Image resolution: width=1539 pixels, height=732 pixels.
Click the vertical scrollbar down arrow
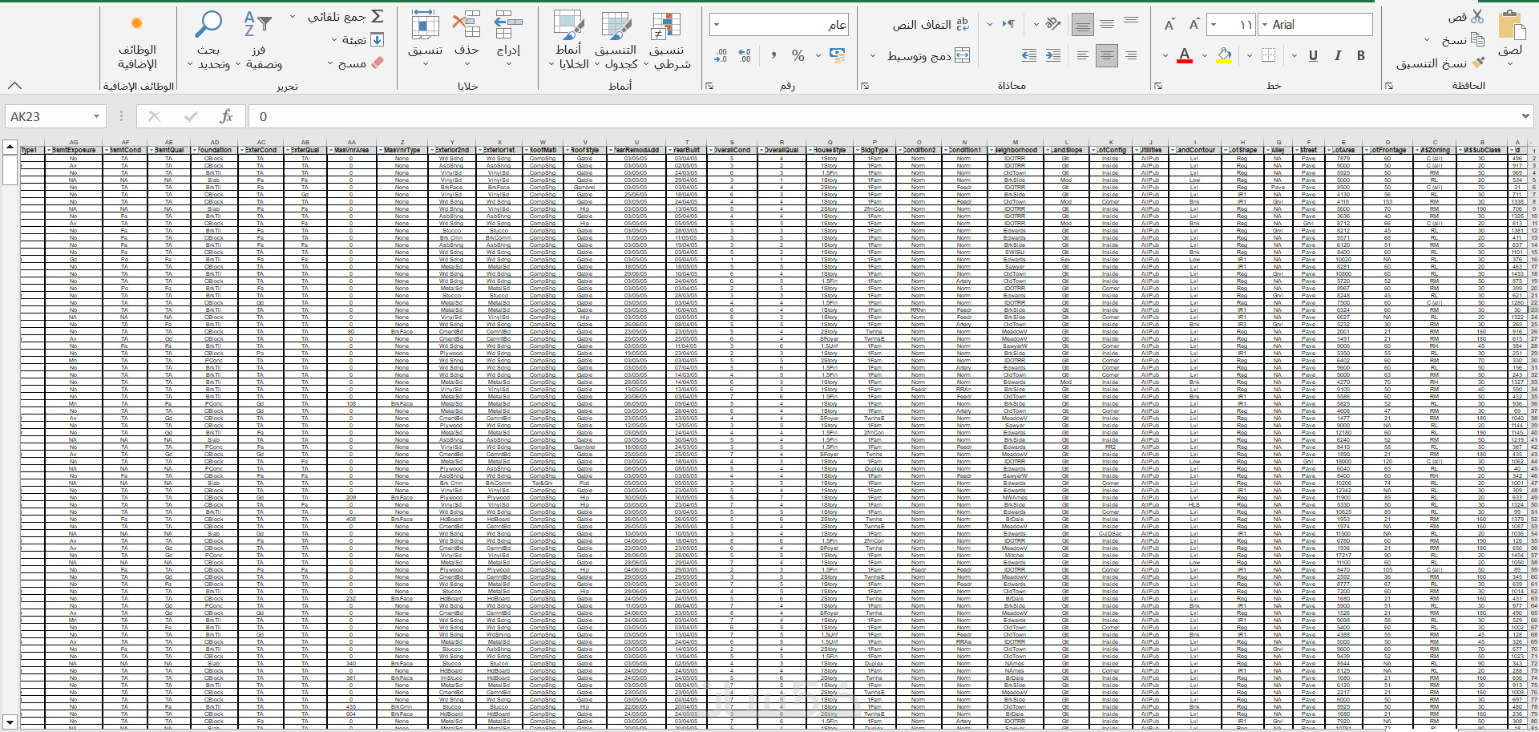tap(10, 722)
